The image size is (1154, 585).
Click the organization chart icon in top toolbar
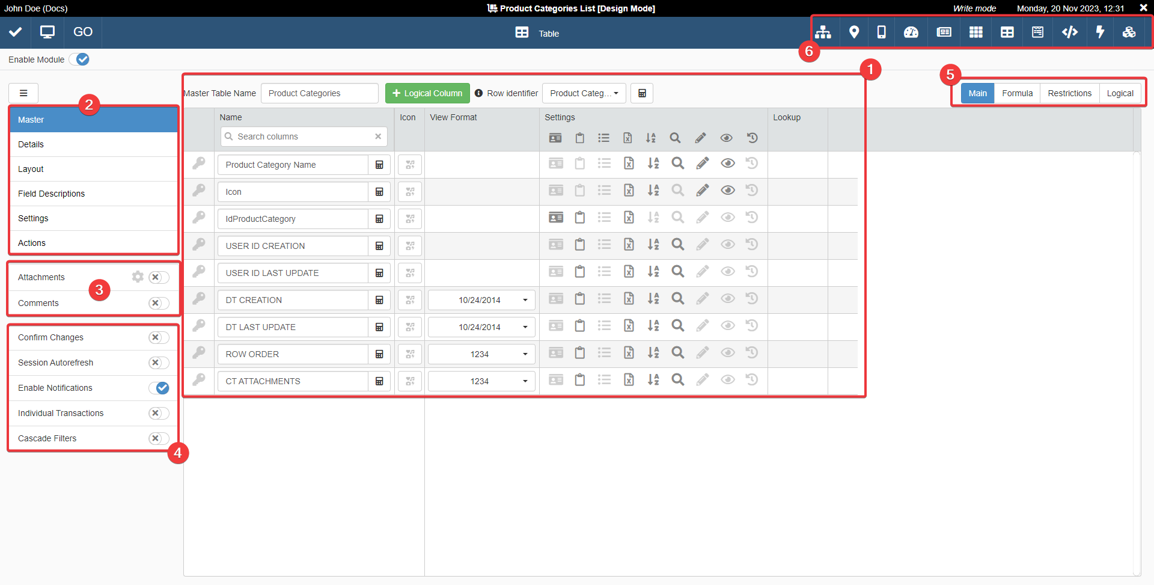823,32
